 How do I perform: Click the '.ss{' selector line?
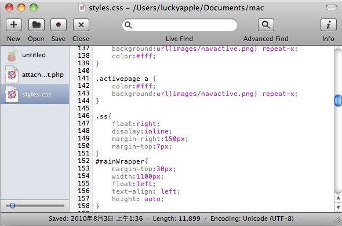click(x=104, y=116)
